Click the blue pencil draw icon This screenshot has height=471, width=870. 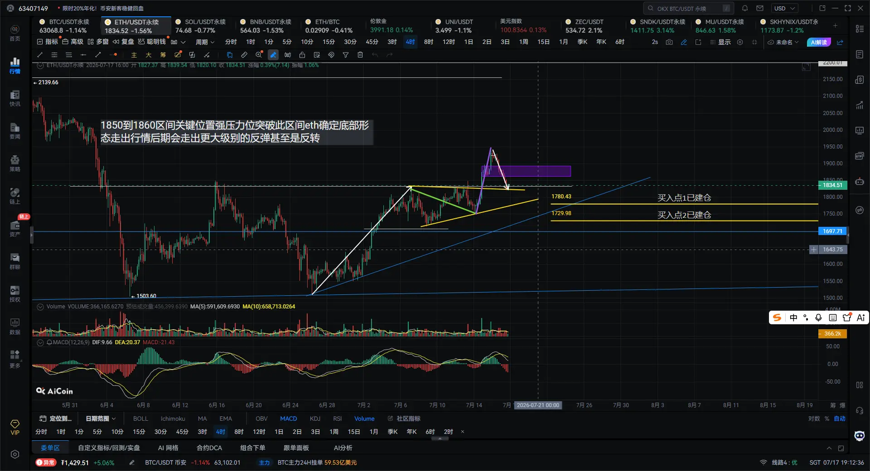pos(684,42)
